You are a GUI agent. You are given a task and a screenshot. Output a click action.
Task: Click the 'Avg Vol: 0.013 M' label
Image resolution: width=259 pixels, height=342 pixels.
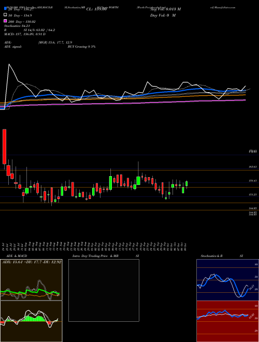tap(165, 9)
